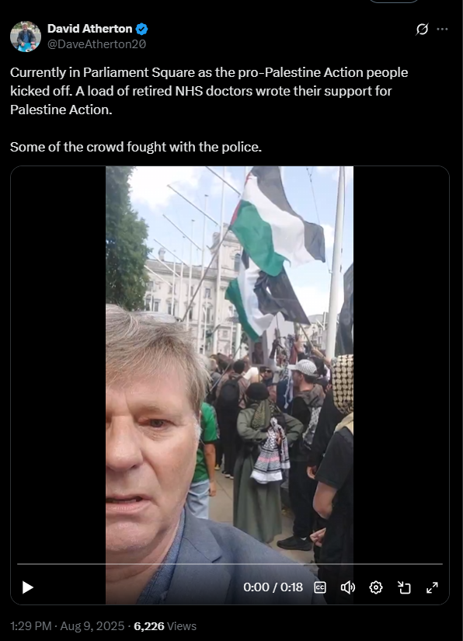
Task: Seek using the video progress bar
Action: point(230,564)
